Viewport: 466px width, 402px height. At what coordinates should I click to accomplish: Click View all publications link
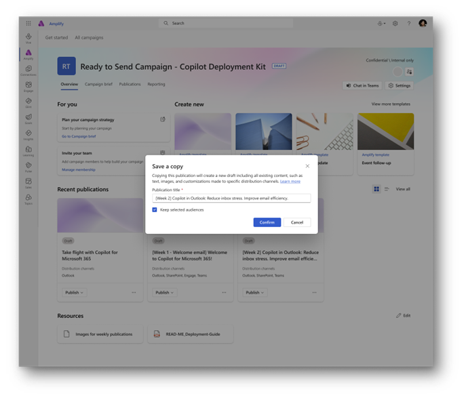(403, 189)
